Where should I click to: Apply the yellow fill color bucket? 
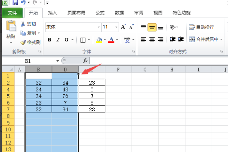tap(99, 40)
